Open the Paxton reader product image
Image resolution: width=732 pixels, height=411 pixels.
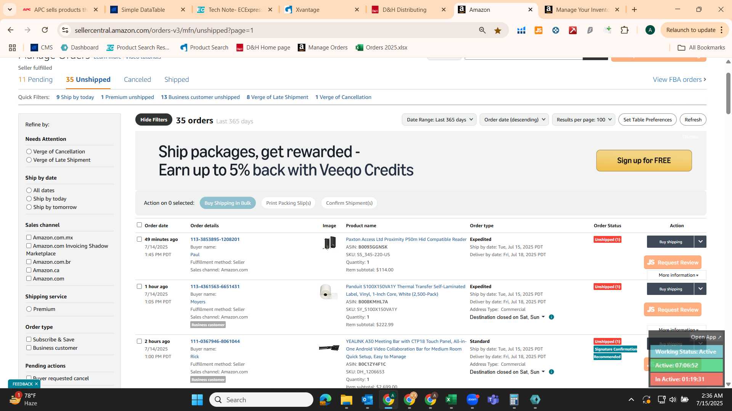[329, 243]
